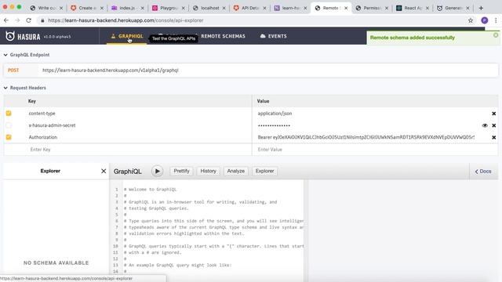Run the query with the play button
Screen dimensions: 502x282
tap(157, 171)
